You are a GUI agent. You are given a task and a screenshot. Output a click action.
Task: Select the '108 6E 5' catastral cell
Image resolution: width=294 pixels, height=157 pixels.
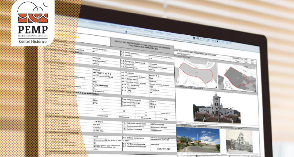point(98,122)
